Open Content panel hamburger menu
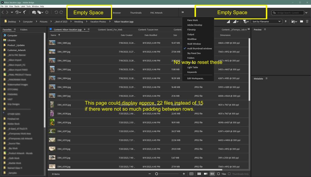Viewport: 311px width, 177px height. click(89, 30)
